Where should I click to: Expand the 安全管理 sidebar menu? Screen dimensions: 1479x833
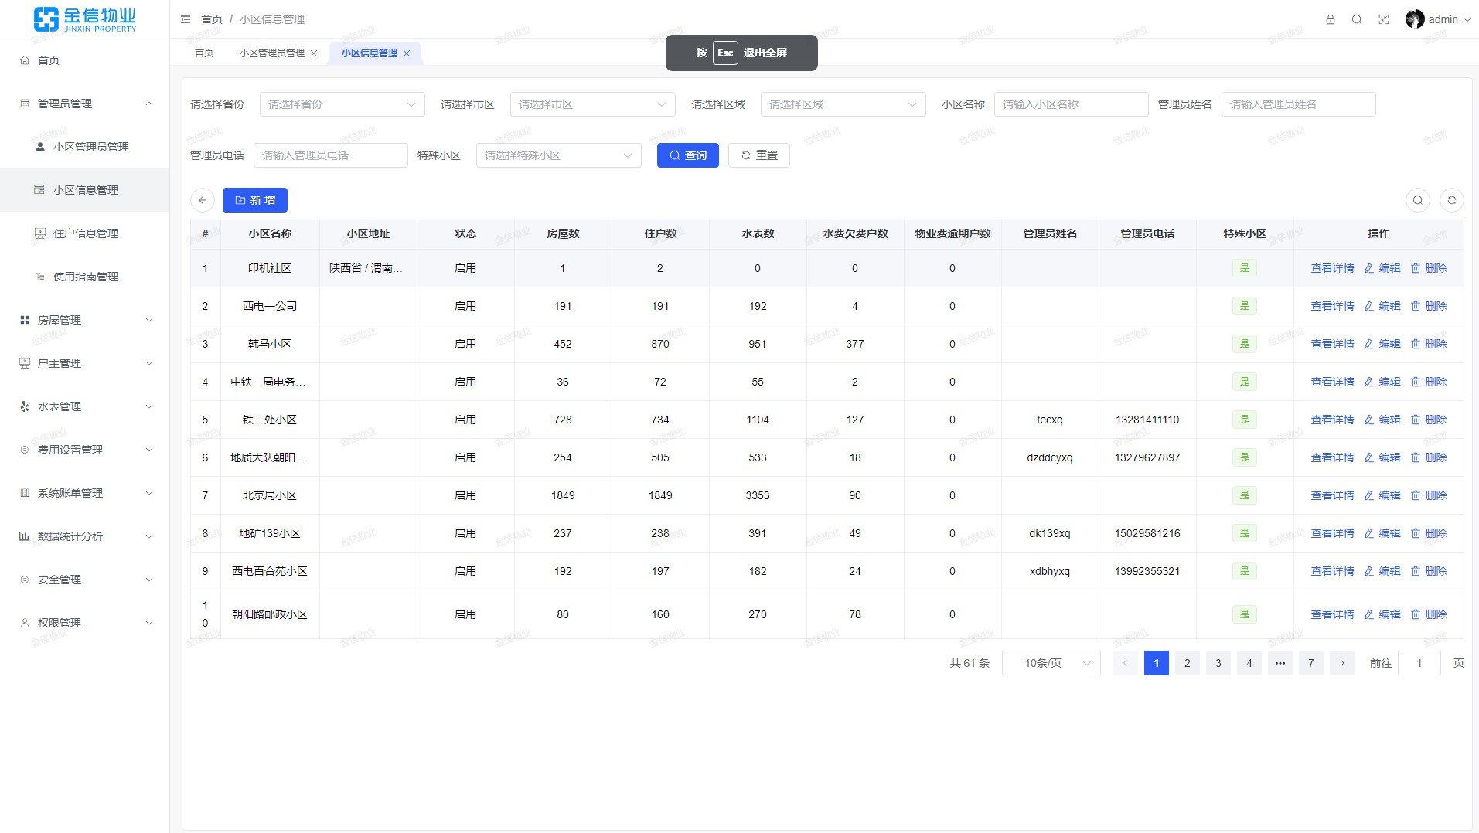tap(85, 580)
